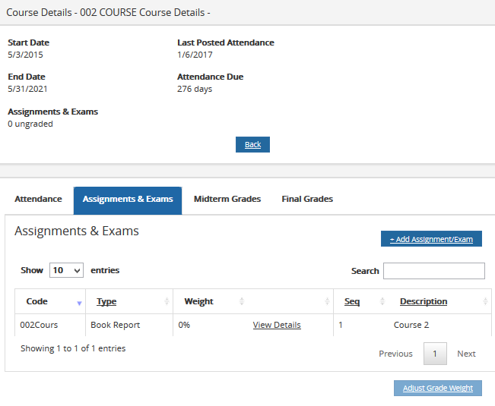Click sort arrows in Seq column
Screen dimensions: 495x406
click(x=382, y=302)
